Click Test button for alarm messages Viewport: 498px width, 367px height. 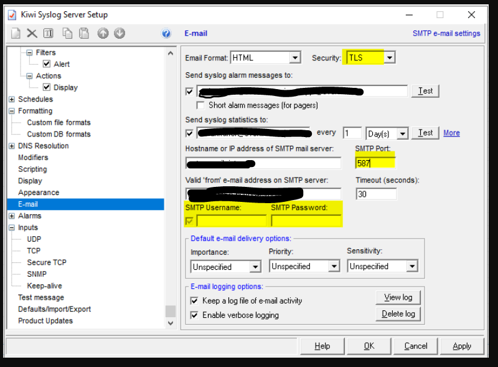[425, 91]
